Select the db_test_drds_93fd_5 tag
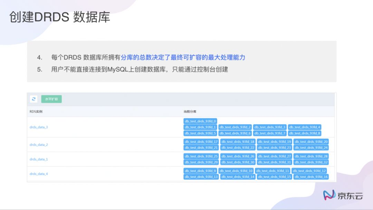 pyautogui.click(x=200, y=133)
